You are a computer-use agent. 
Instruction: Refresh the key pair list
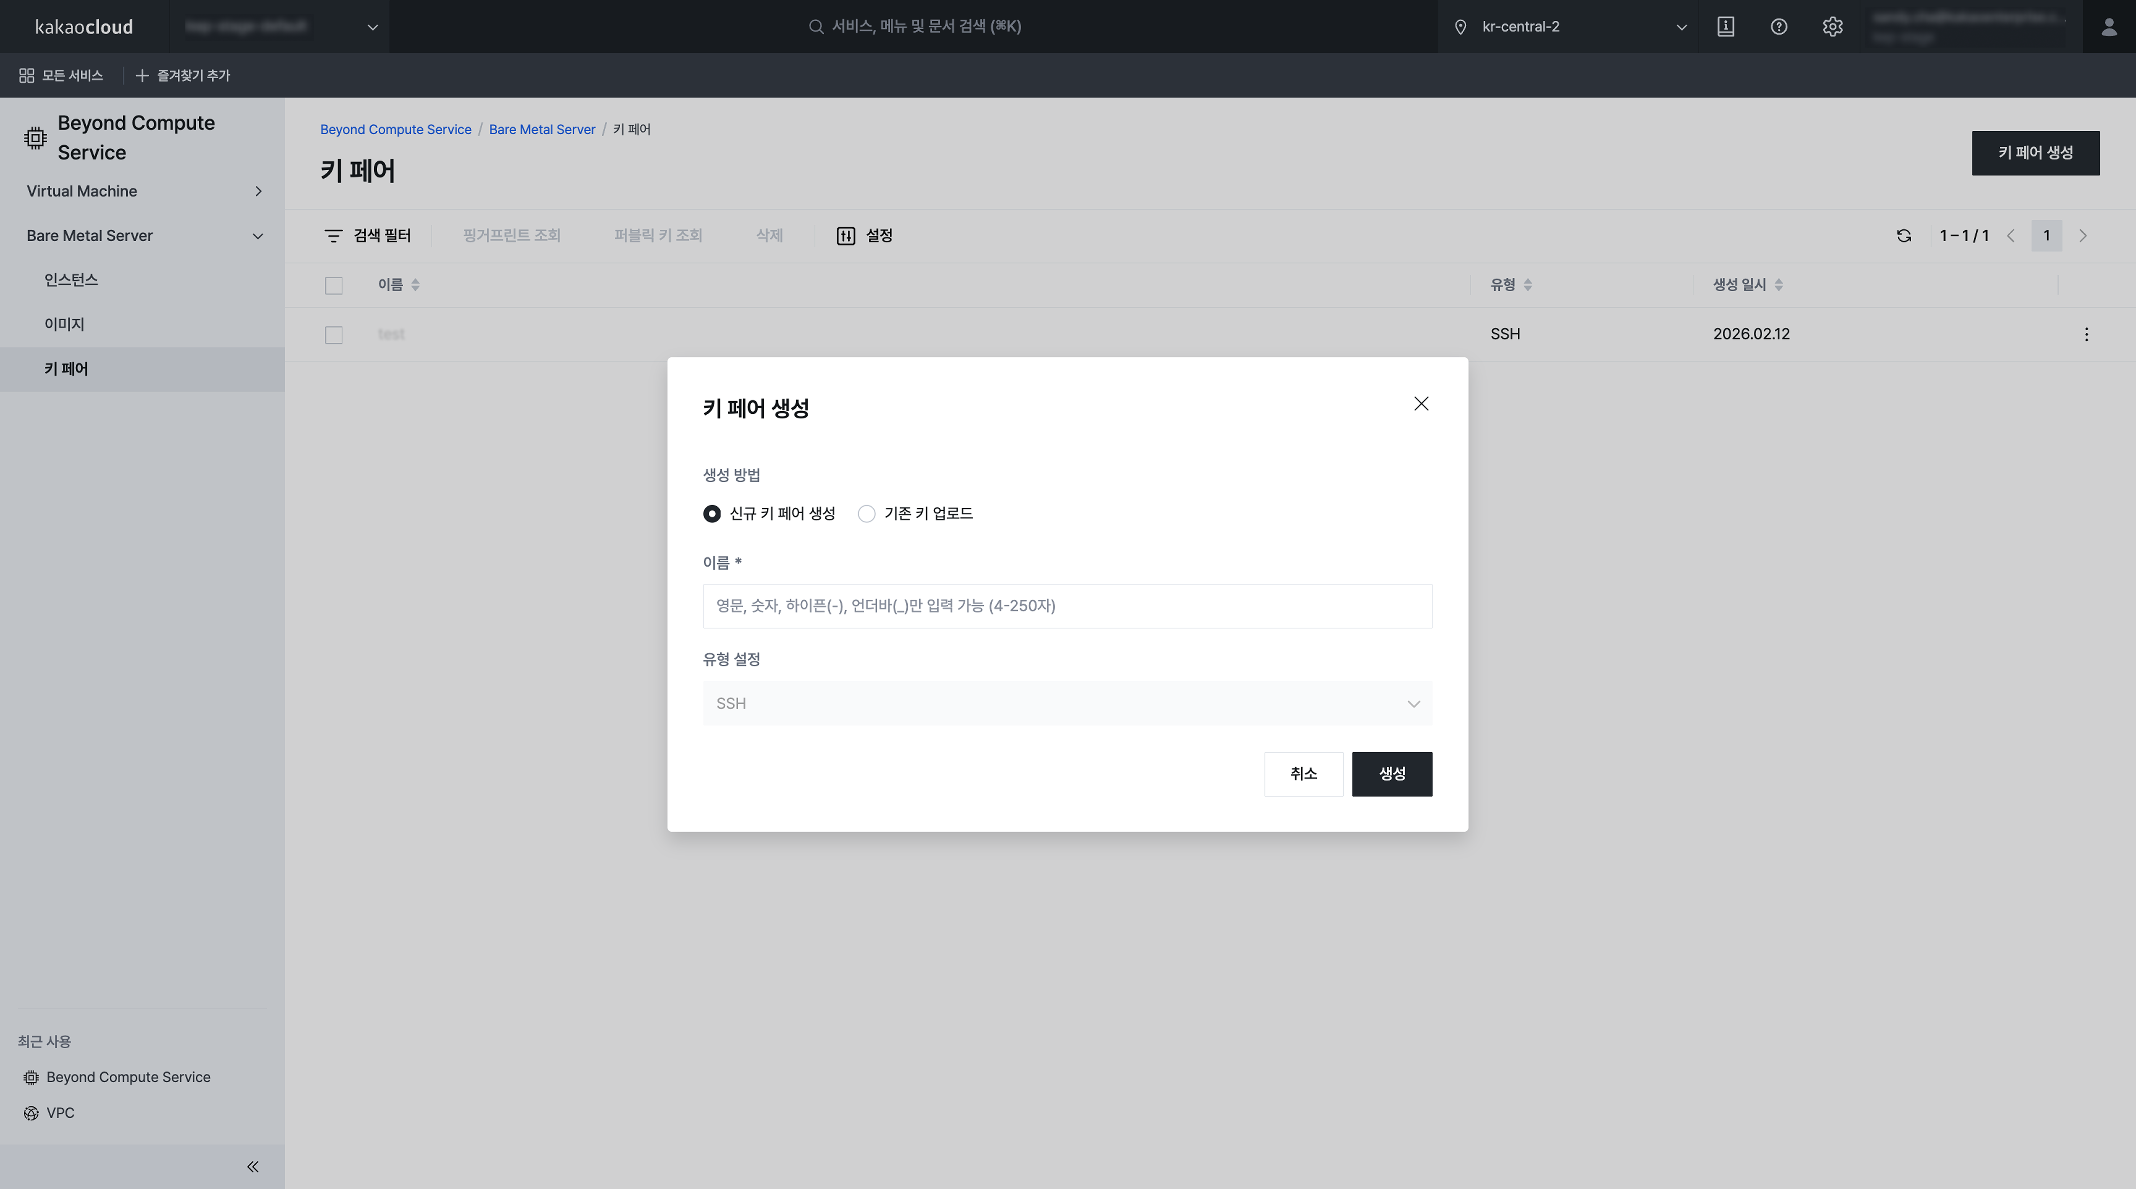tap(1904, 235)
